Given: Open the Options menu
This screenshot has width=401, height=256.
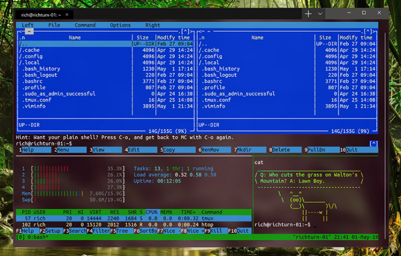Looking at the screenshot, I should pos(120,25).
